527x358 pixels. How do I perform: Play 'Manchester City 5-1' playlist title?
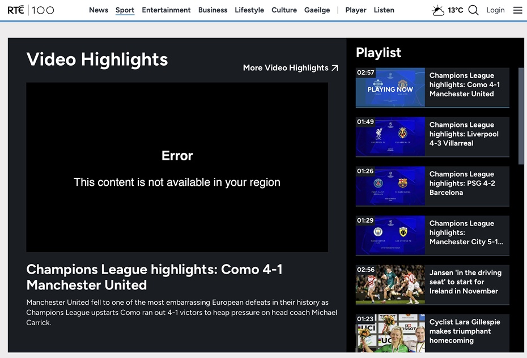pos(466,233)
